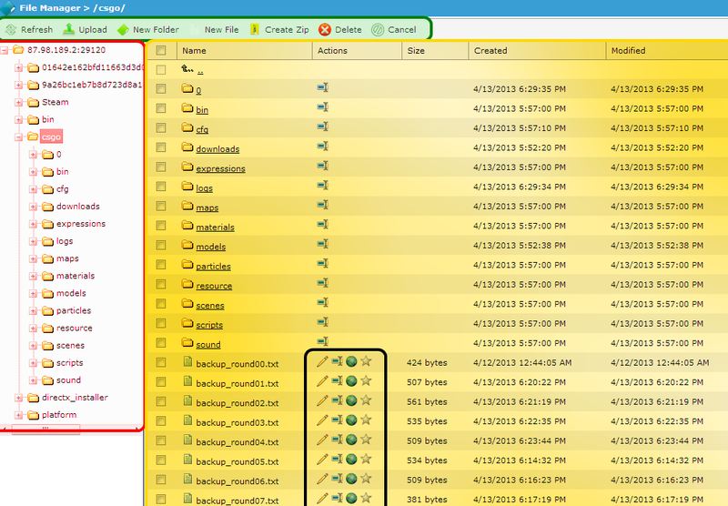Click Upload in the toolbar
This screenshot has height=506, width=728.
(86, 30)
